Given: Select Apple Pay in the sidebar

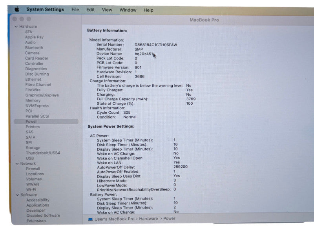Looking at the screenshot, I should pos(34,37).
